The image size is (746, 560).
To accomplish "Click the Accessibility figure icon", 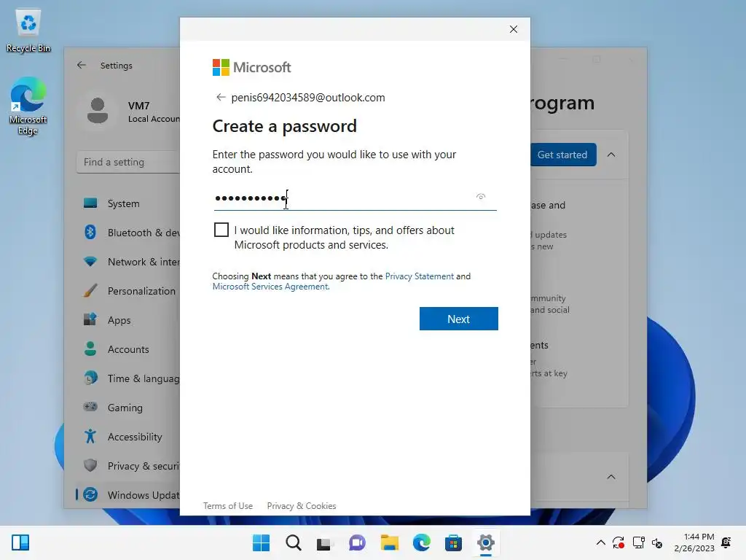I will 90,436.
